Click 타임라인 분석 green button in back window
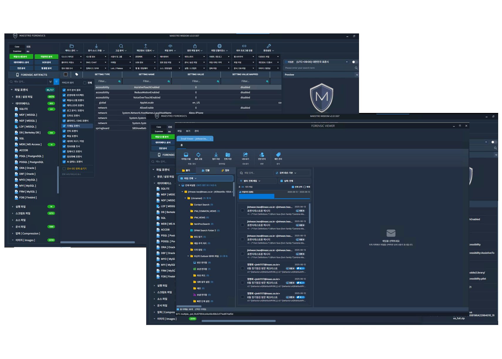Image resolution: width=502 pixels, height=359 pixels. pyautogui.click(x=46, y=57)
